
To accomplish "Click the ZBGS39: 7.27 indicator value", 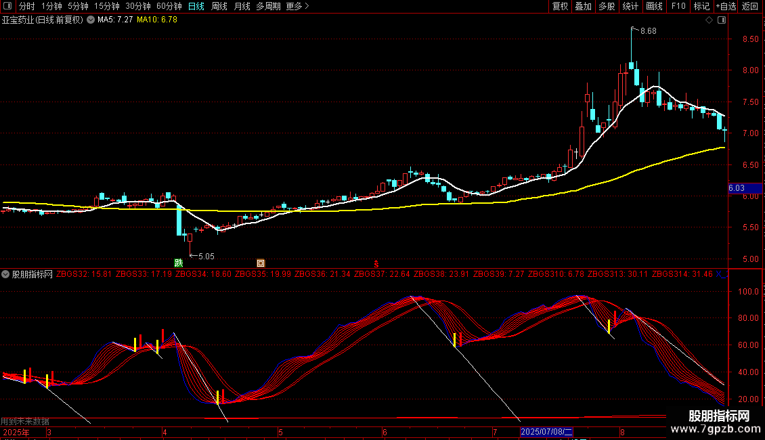I will (499, 274).
